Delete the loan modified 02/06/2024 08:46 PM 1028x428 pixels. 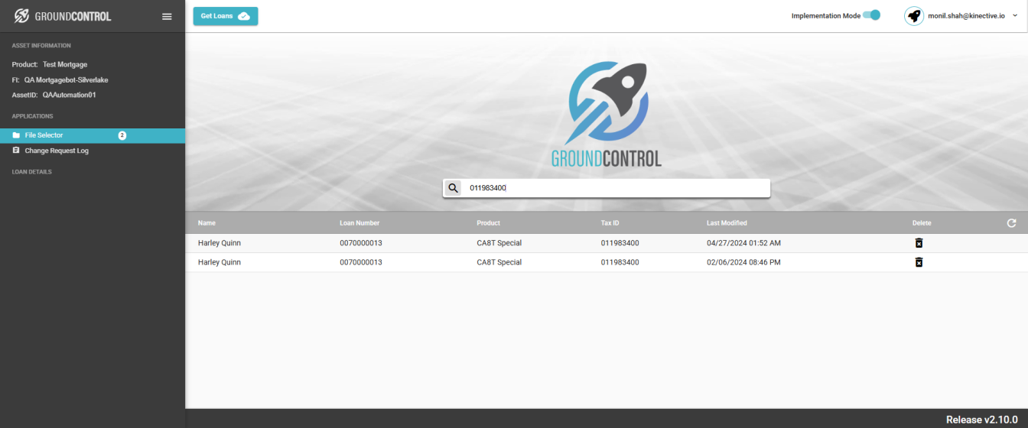[x=919, y=262]
